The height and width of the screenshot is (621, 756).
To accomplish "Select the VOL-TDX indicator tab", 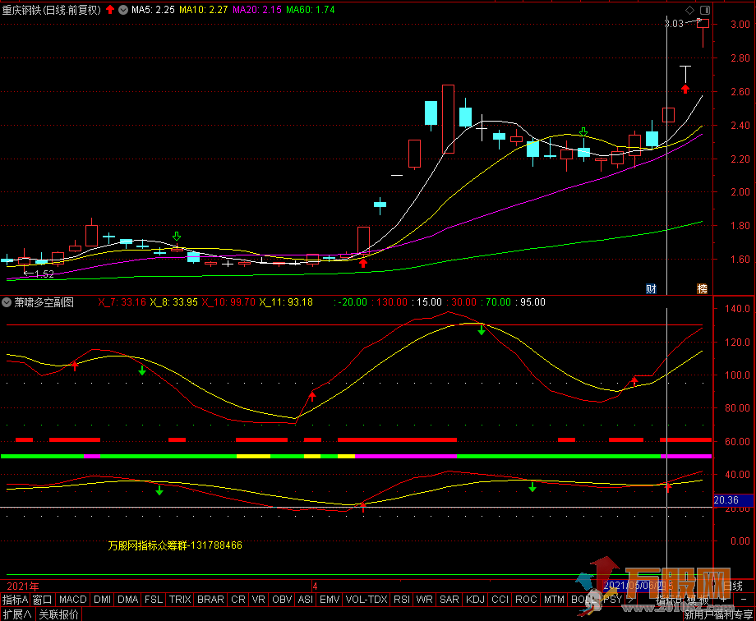I will (x=366, y=600).
